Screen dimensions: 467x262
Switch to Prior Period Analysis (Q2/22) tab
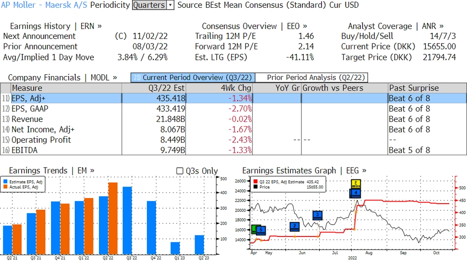point(311,78)
